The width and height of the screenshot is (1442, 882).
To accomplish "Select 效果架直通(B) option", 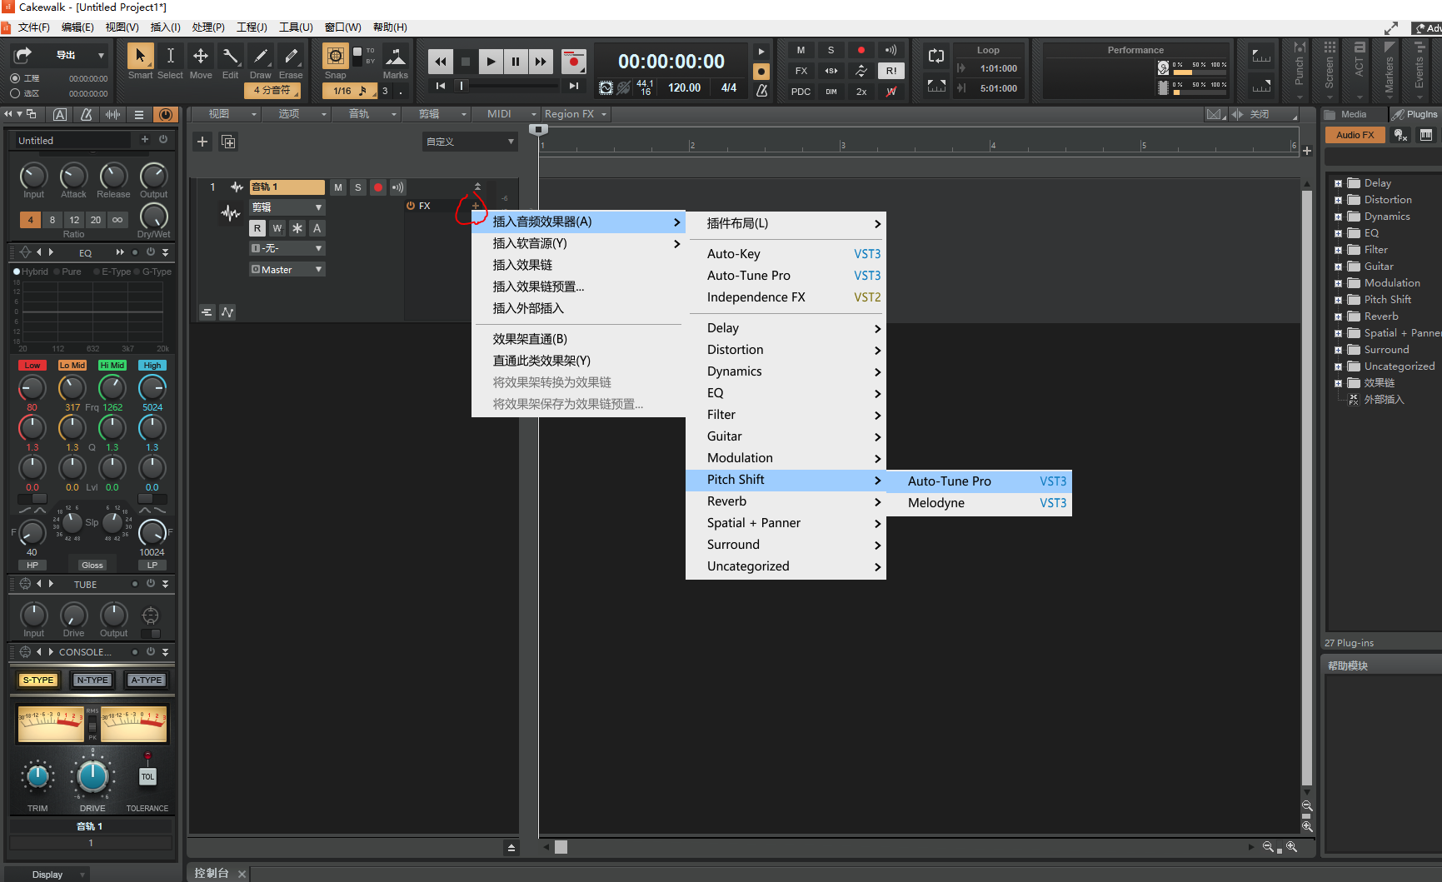I will (x=578, y=339).
